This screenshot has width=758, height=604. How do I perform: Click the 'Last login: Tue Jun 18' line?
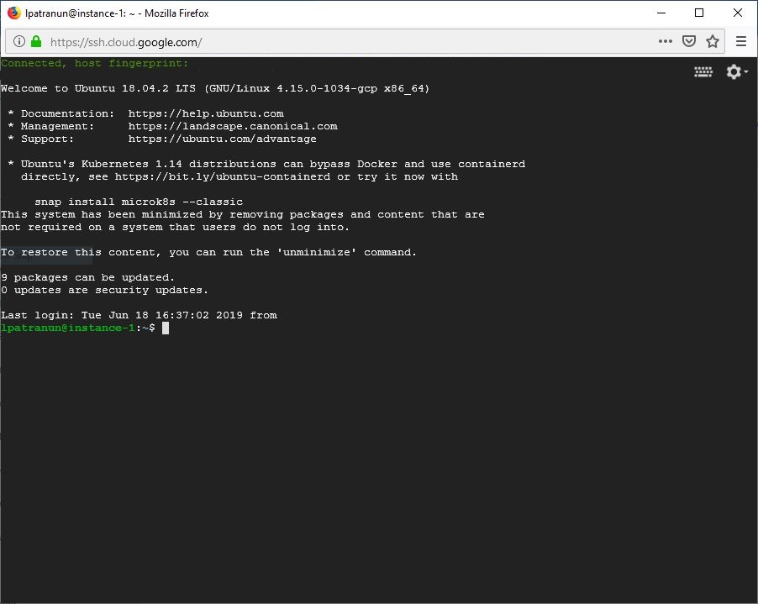click(139, 315)
